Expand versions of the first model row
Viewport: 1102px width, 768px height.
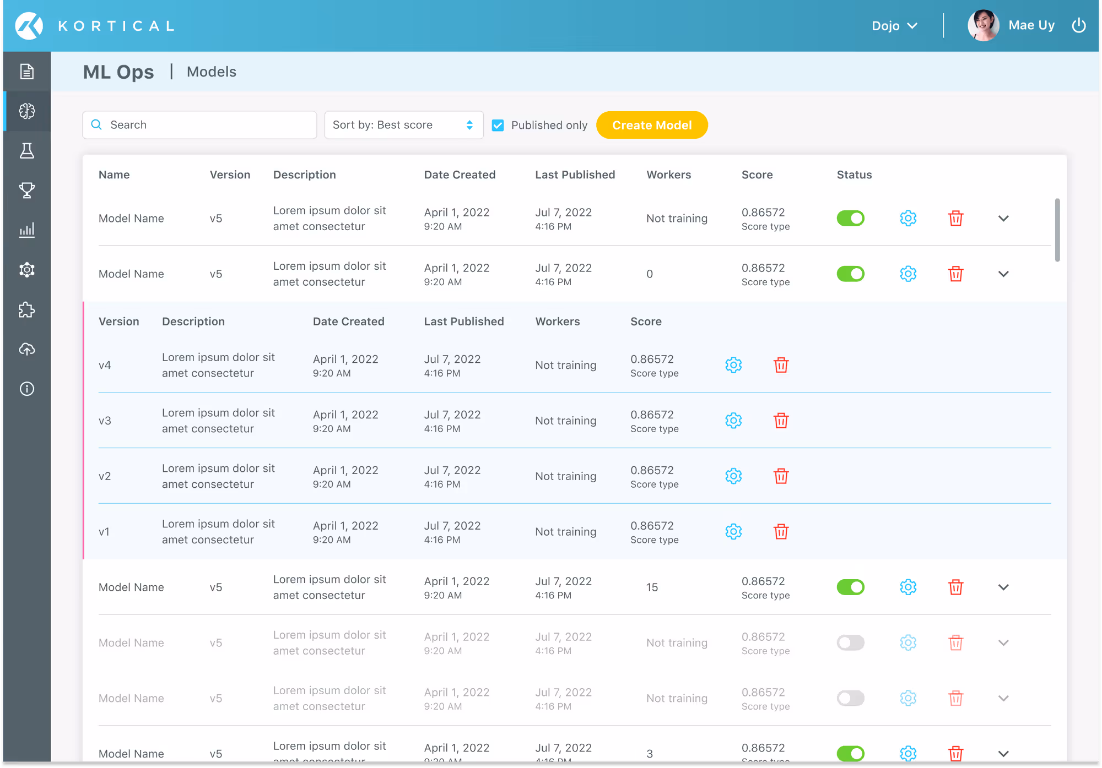(x=1003, y=219)
